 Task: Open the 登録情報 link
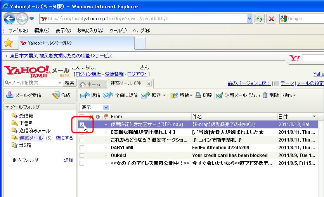[x=114, y=74]
